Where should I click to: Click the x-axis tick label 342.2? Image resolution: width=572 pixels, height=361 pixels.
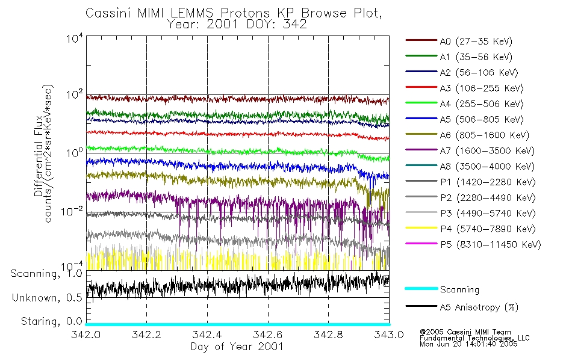point(147,335)
